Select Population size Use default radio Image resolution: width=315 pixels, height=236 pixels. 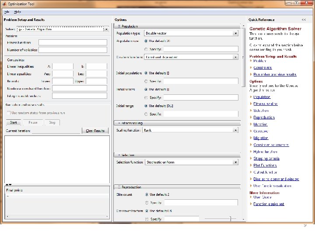pyautogui.click(x=146, y=41)
